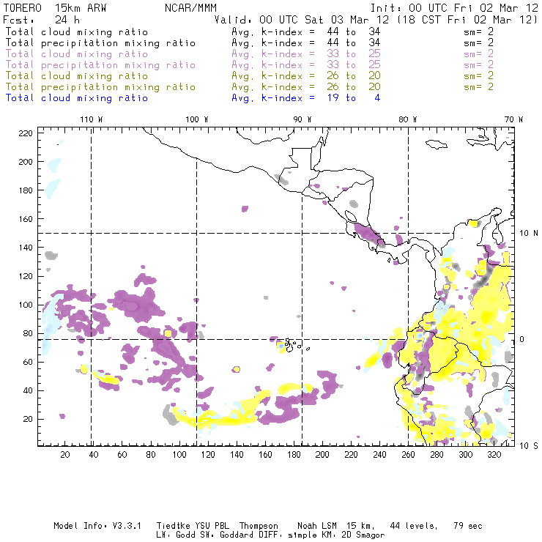
Task: Select "220" on the horizontal axis
Action: click(x=351, y=455)
